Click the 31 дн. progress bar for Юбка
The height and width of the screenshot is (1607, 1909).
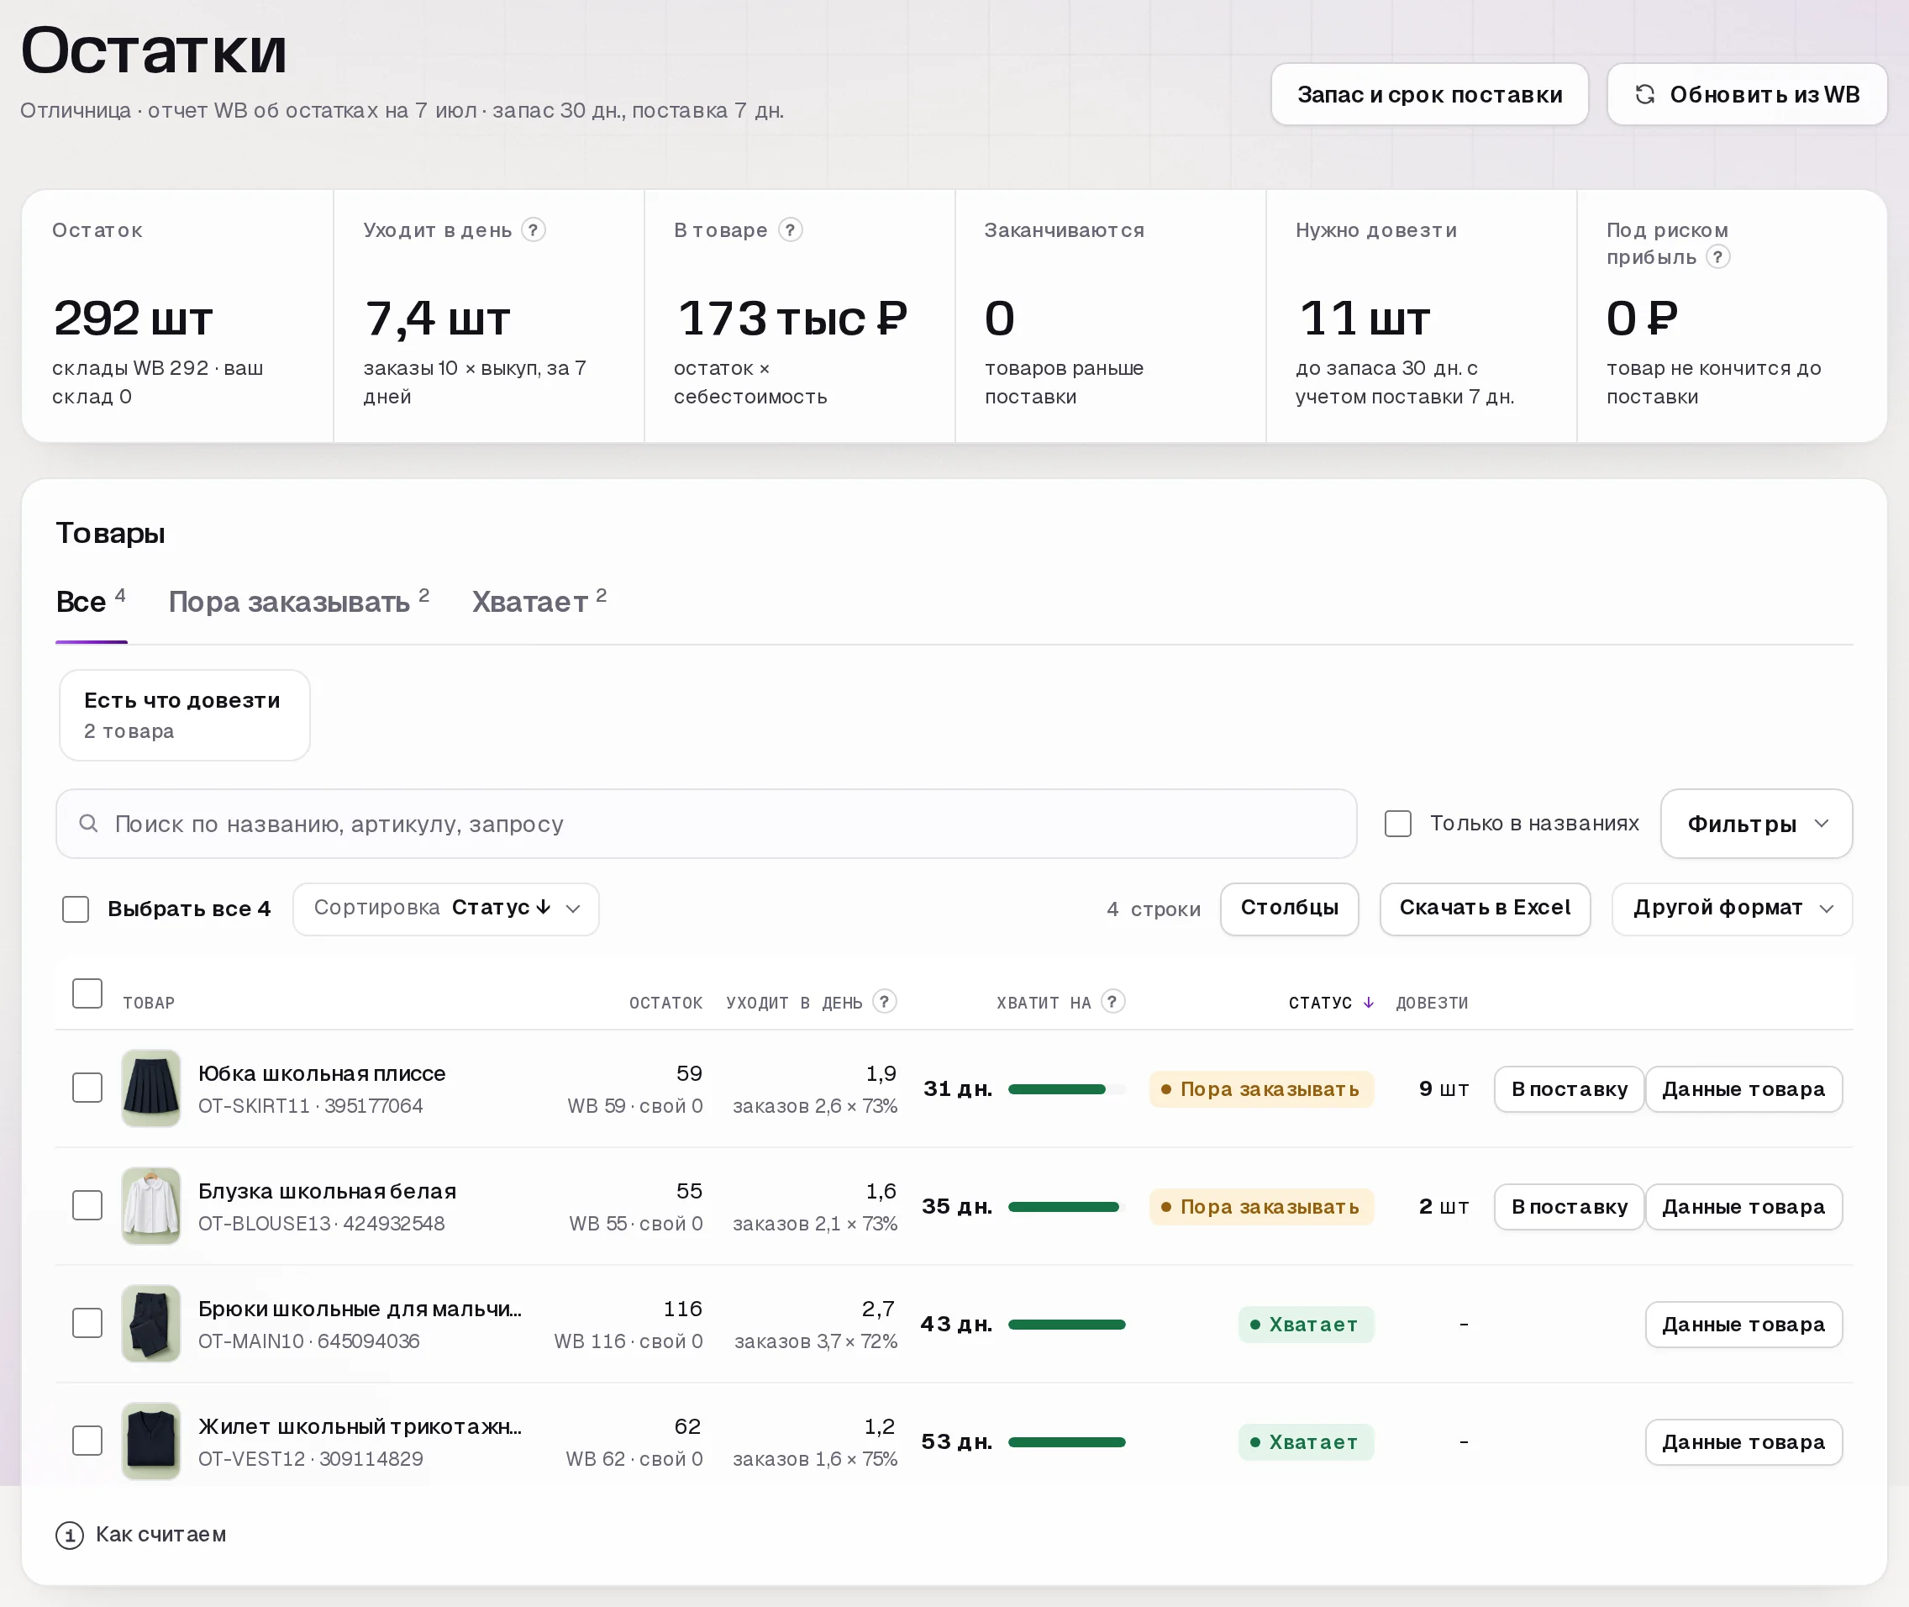coord(1066,1089)
